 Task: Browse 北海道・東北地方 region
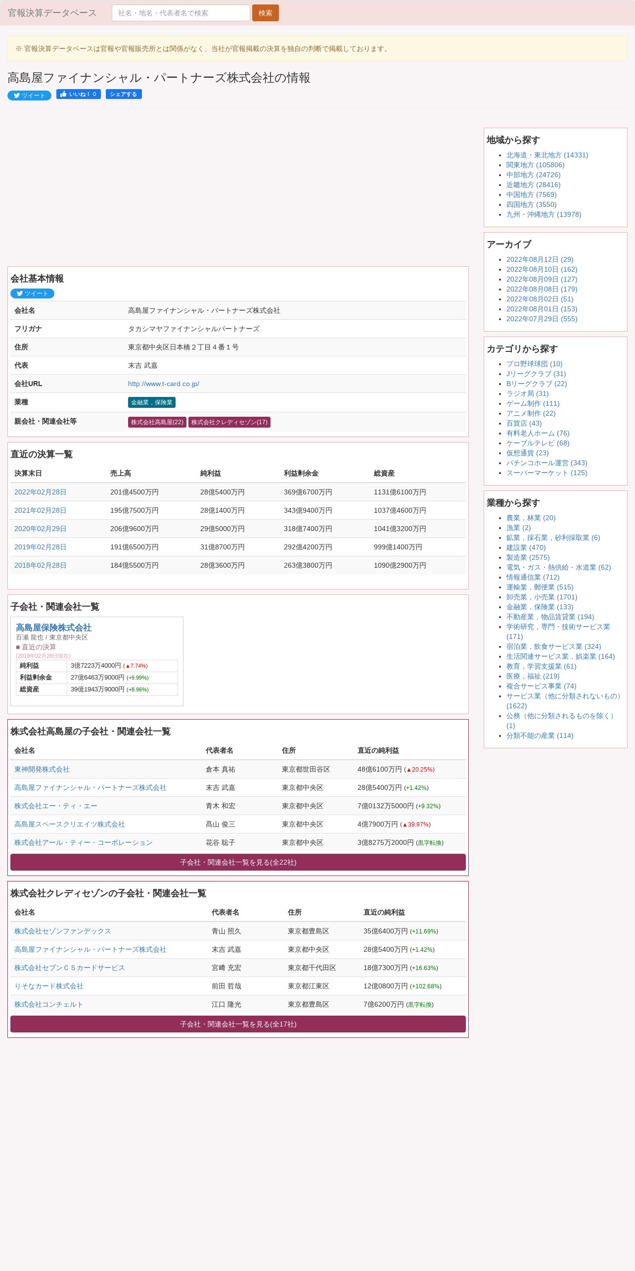547,155
